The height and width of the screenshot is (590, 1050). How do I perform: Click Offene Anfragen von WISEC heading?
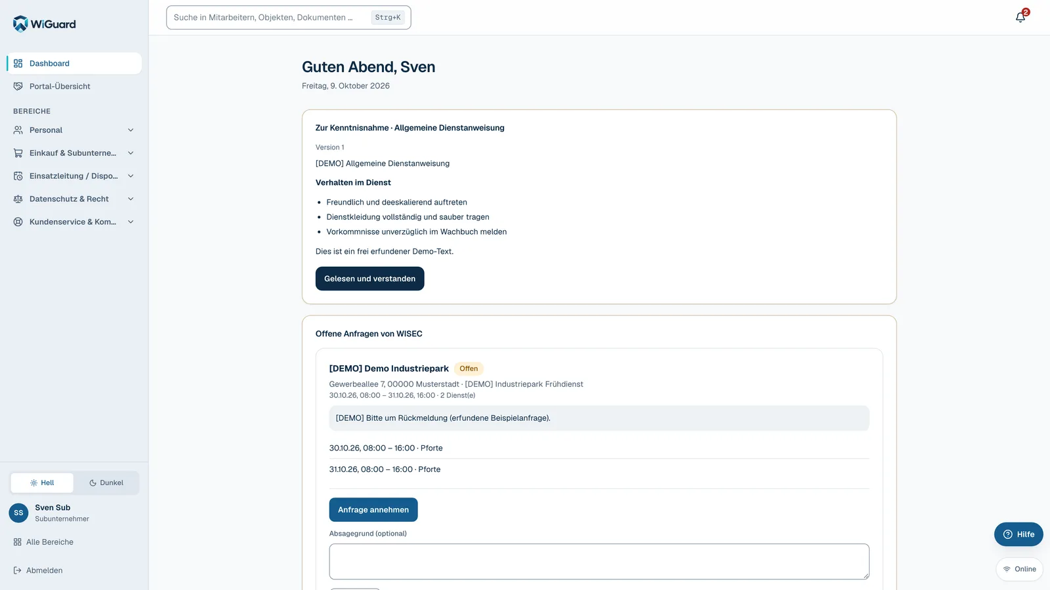click(369, 334)
